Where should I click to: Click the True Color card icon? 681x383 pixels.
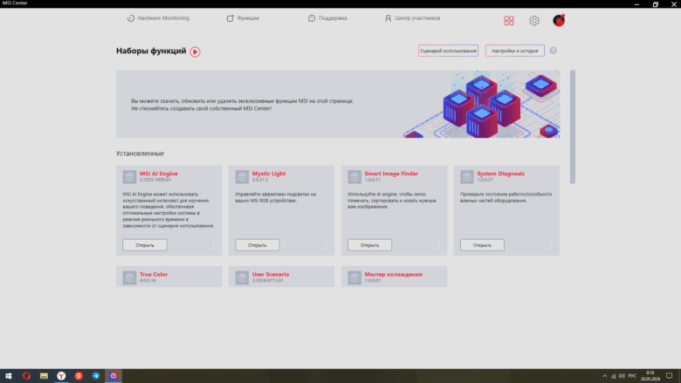click(129, 277)
